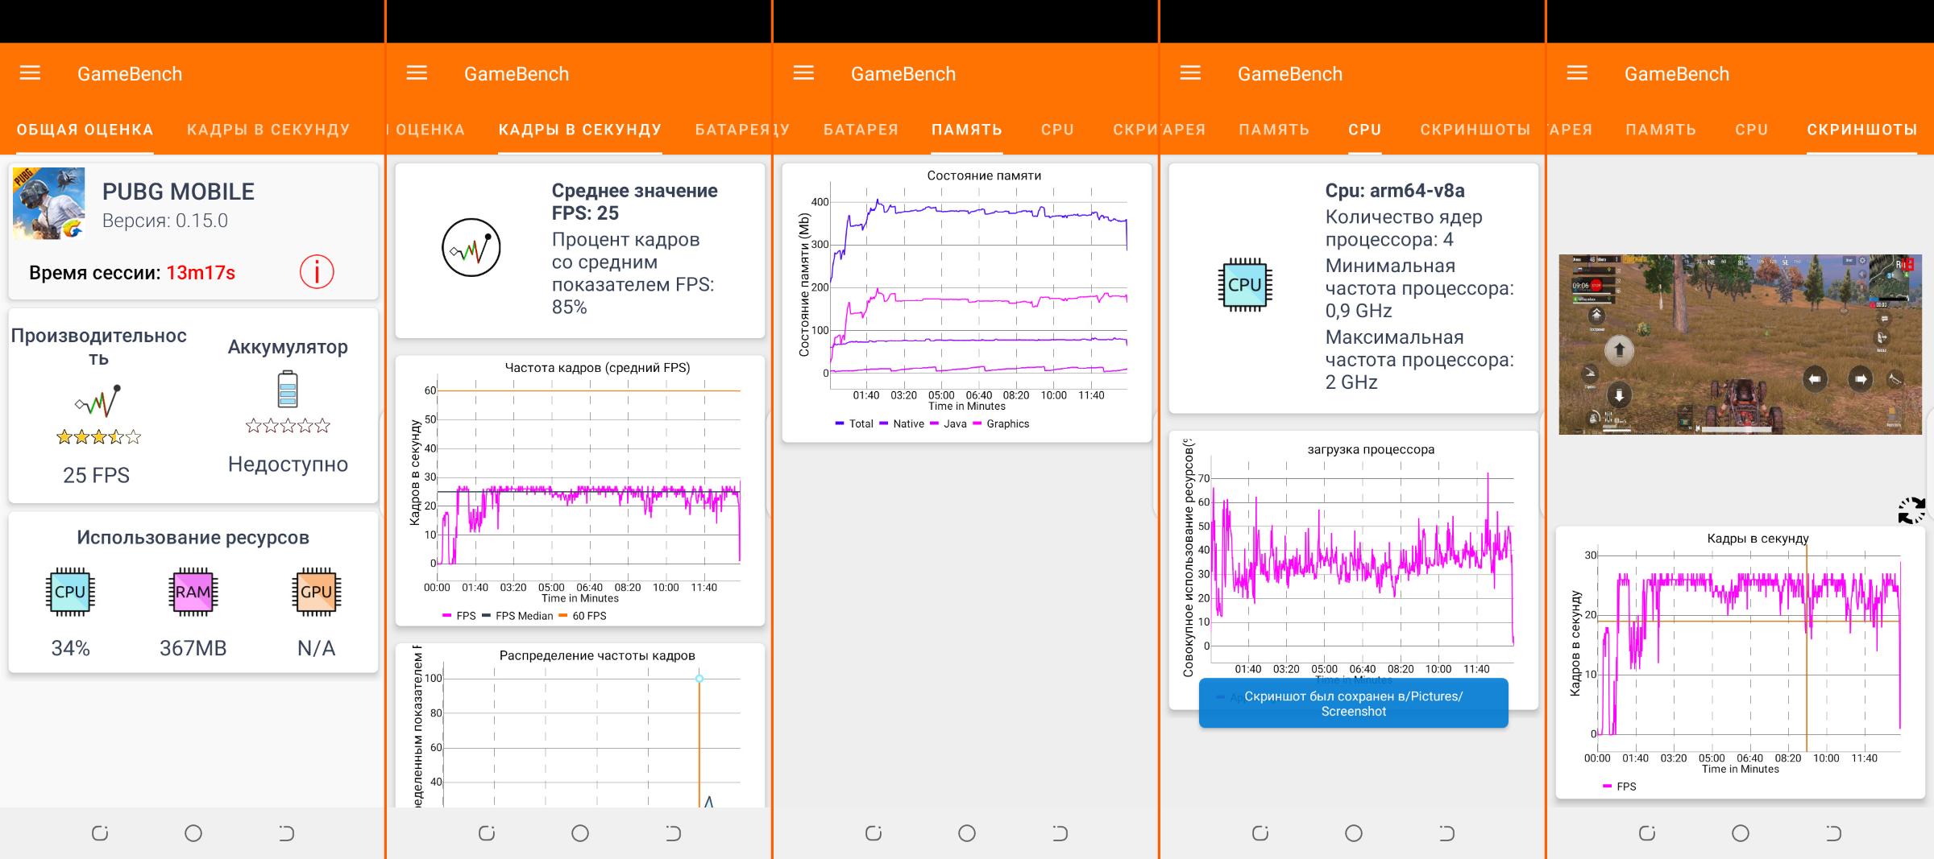
Task: Tap the back button on the memory screen
Action: coord(1060,833)
